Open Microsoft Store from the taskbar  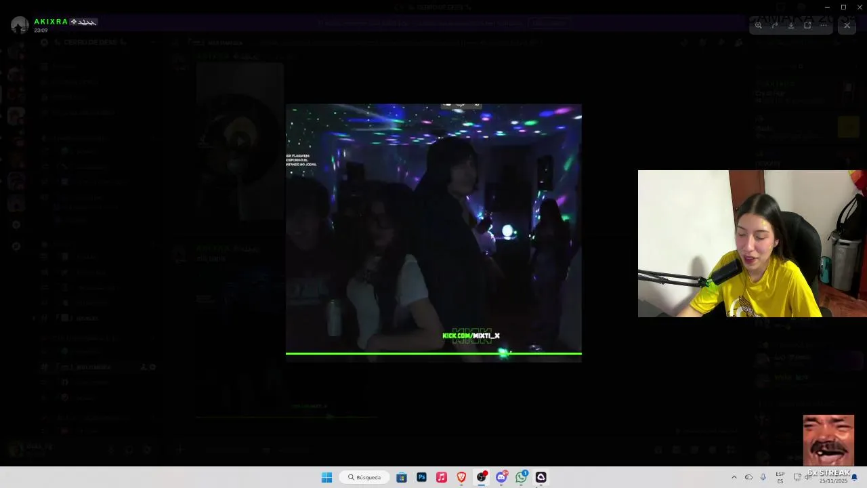pos(402,477)
